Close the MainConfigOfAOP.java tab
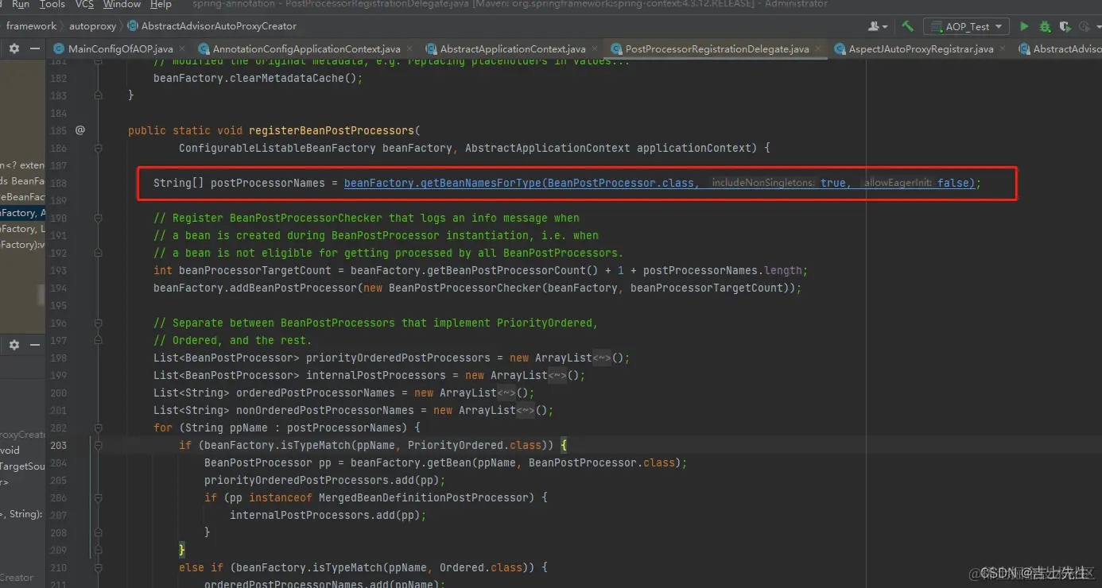Viewport: 1102px width, 588px height. point(182,49)
